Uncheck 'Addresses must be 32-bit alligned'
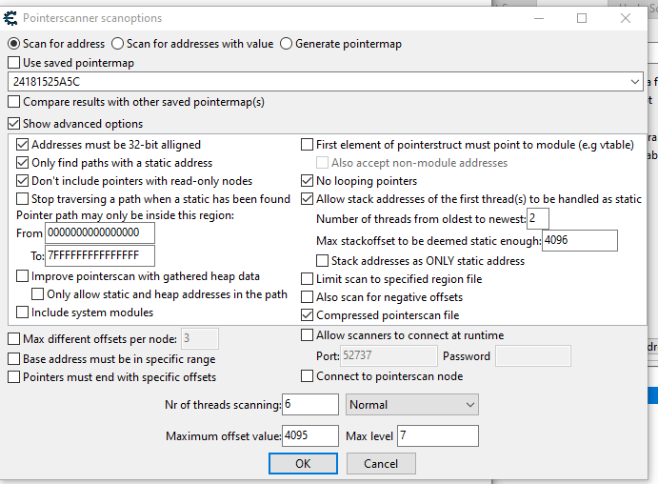 24,145
